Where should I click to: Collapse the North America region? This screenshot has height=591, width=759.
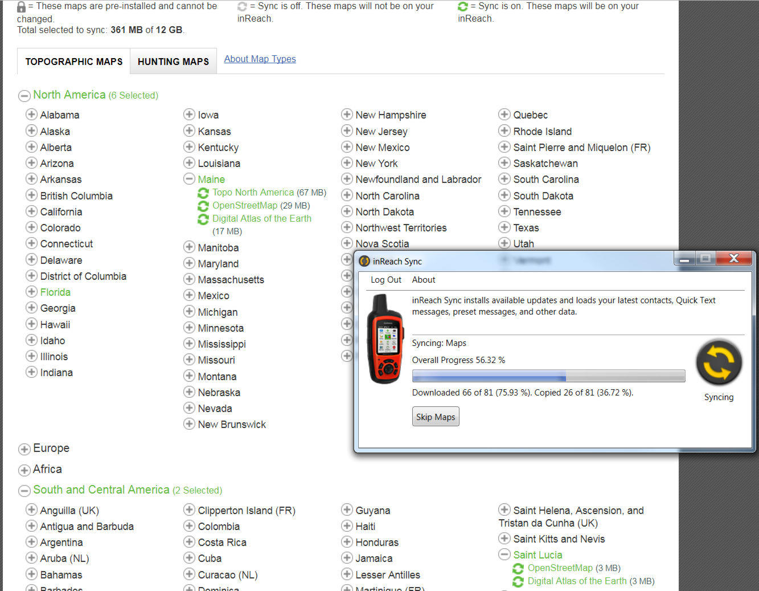(24, 96)
